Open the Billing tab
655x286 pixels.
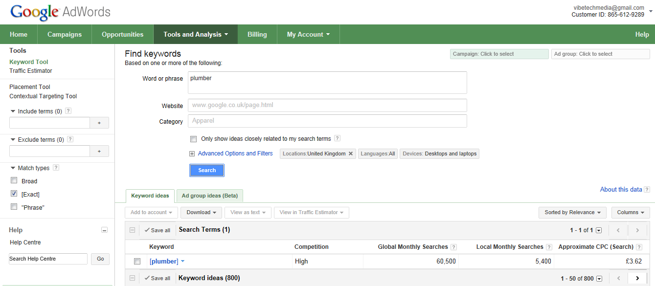pos(257,34)
